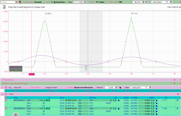
Task: Toggle the ALL positions checkbox
Action: (6, 87)
